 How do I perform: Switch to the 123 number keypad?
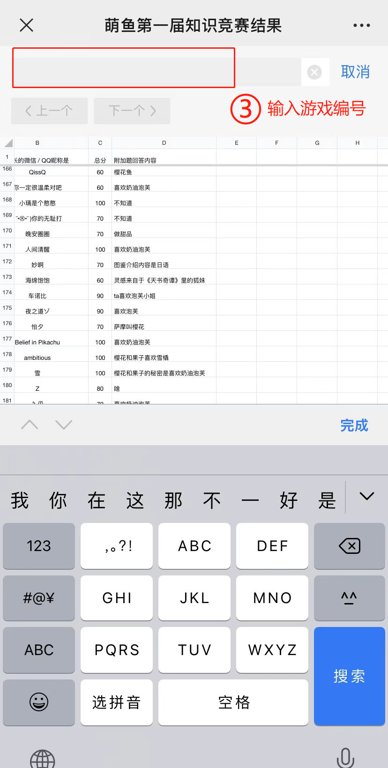(x=39, y=546)
